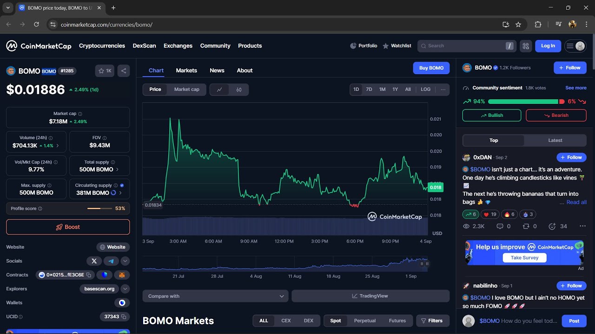The image size is (595, 334).
Task: Click Market cap info icon
Action: [x=80, y=114]
